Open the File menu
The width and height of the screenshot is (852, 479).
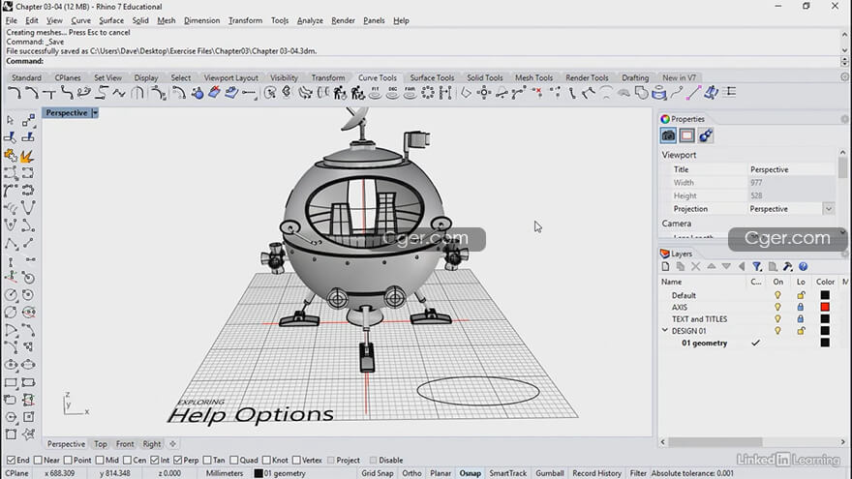12,20
